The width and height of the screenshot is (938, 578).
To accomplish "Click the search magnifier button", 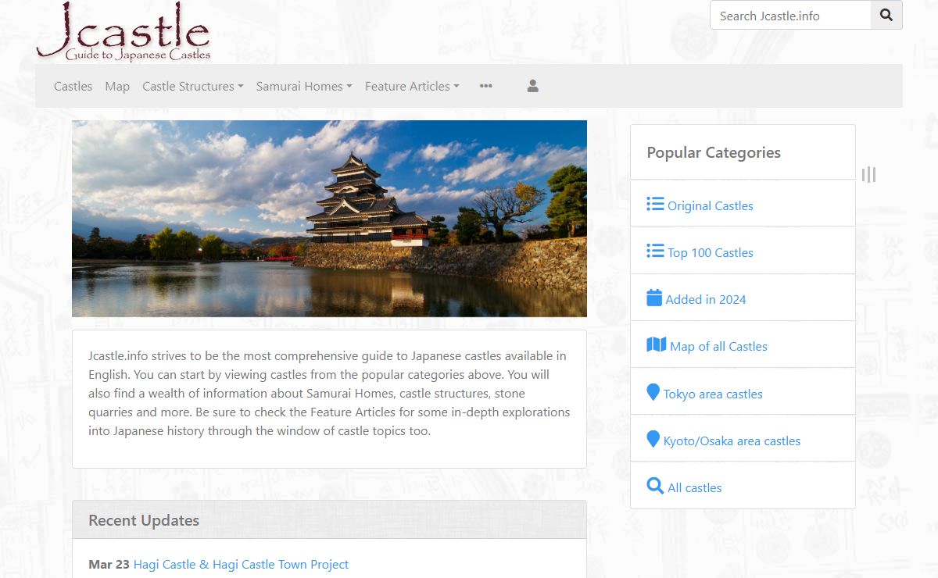I will pos(886,15).
